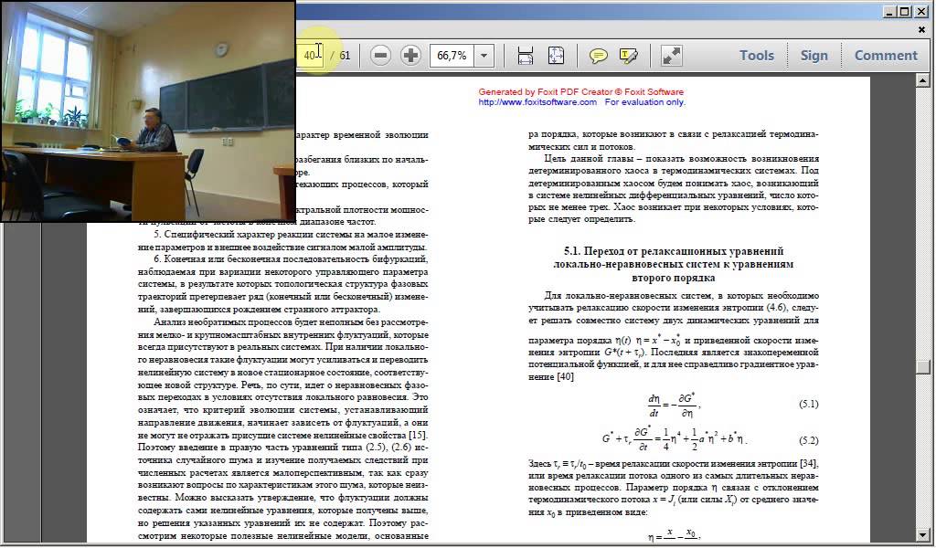Screen dimensions: 936x548
Task: Open read mode with the expand arrows icon
Action: pos(672,56)
